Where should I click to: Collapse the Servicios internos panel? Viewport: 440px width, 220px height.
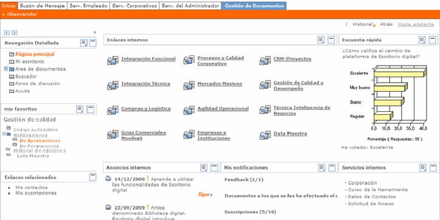click(433, 168)
